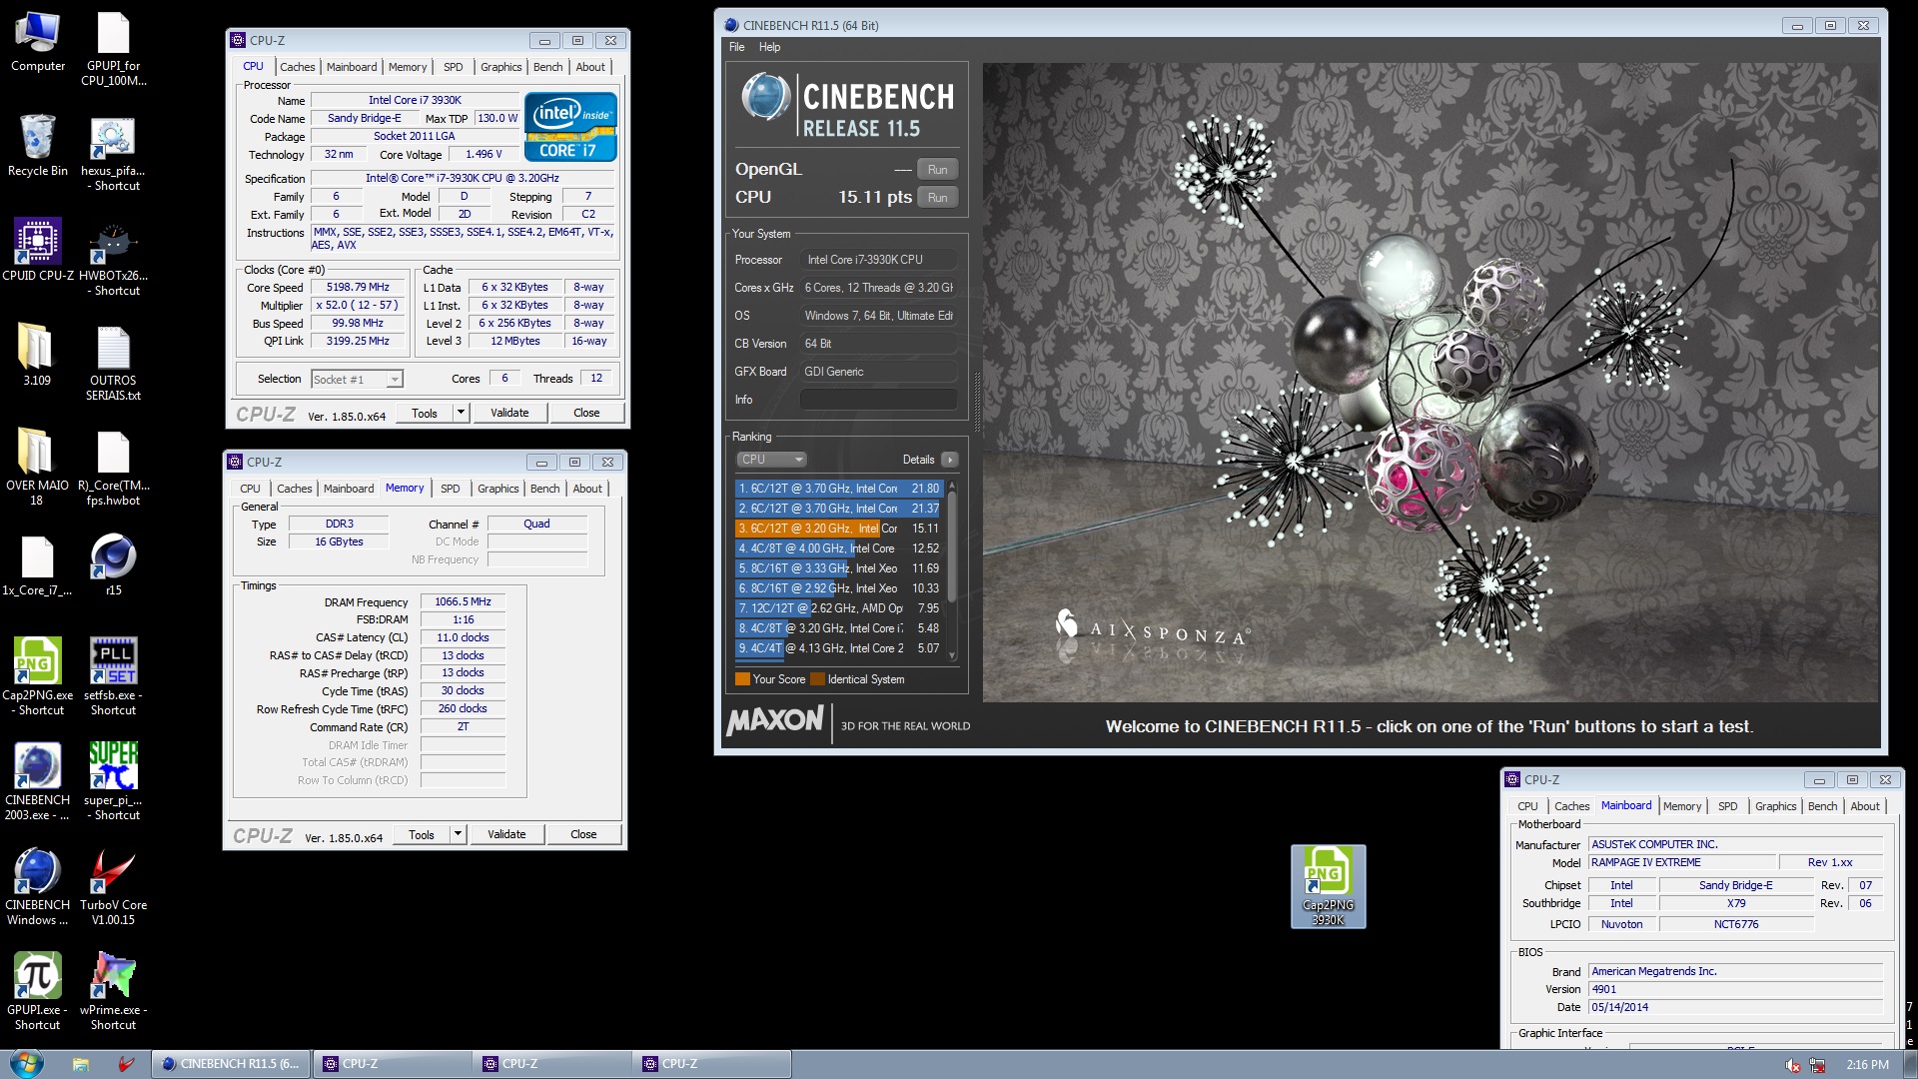The height and width of the screenshot is (1079, 1918).
Task: Launch wPrime.exe shortcut icon
Action: (x=114, y=991)
